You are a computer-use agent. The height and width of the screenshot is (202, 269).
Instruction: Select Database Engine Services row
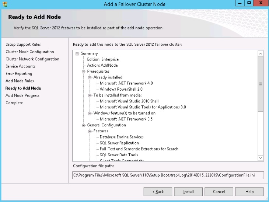122,137
